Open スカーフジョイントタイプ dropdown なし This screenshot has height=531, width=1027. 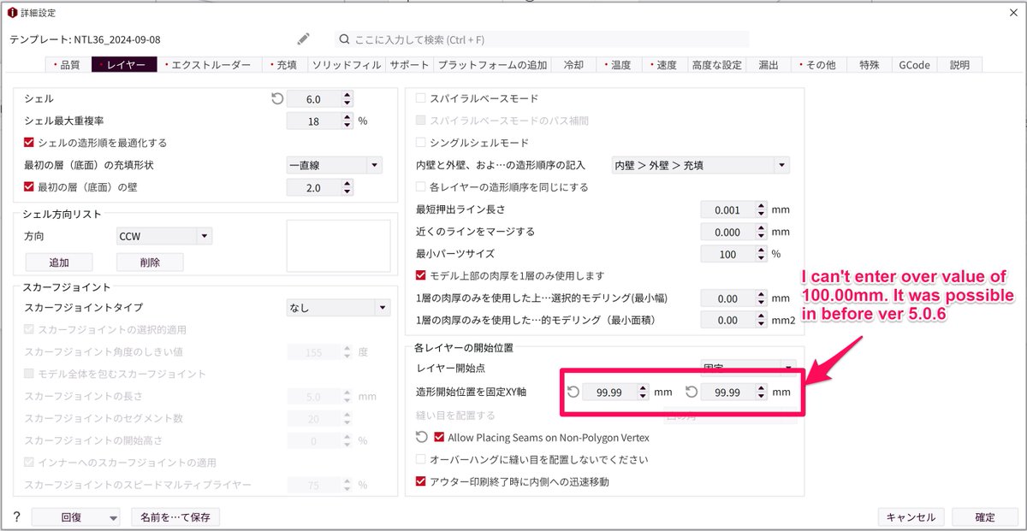click(x=338, y=307)
